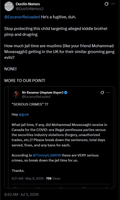
Task: Click Dustin Nemos profile avatar
Action: pyautogui.click(x=9, y=6)
